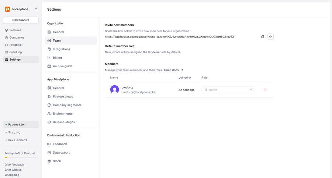Click the Pro trial progress bar
The image size is (332, 178).
pos(21,157)
